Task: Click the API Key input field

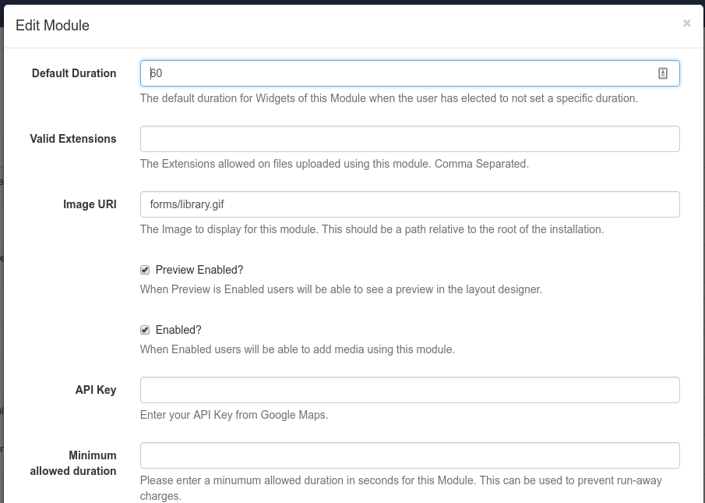Action: point(409,389)
